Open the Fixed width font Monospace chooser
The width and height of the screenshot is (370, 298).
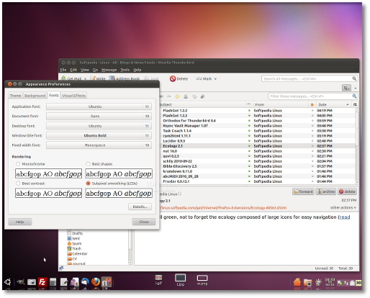click(99, 145)
